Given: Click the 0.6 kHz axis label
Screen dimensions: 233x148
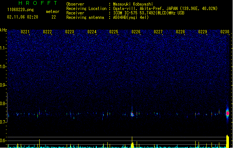Looking at the screenshot, I should [3, 141].
